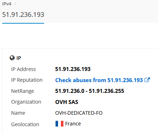The image size is (158, 133).
Task: Select the IP Address value 51.91.236.193
Action: [x=73, y=69]
